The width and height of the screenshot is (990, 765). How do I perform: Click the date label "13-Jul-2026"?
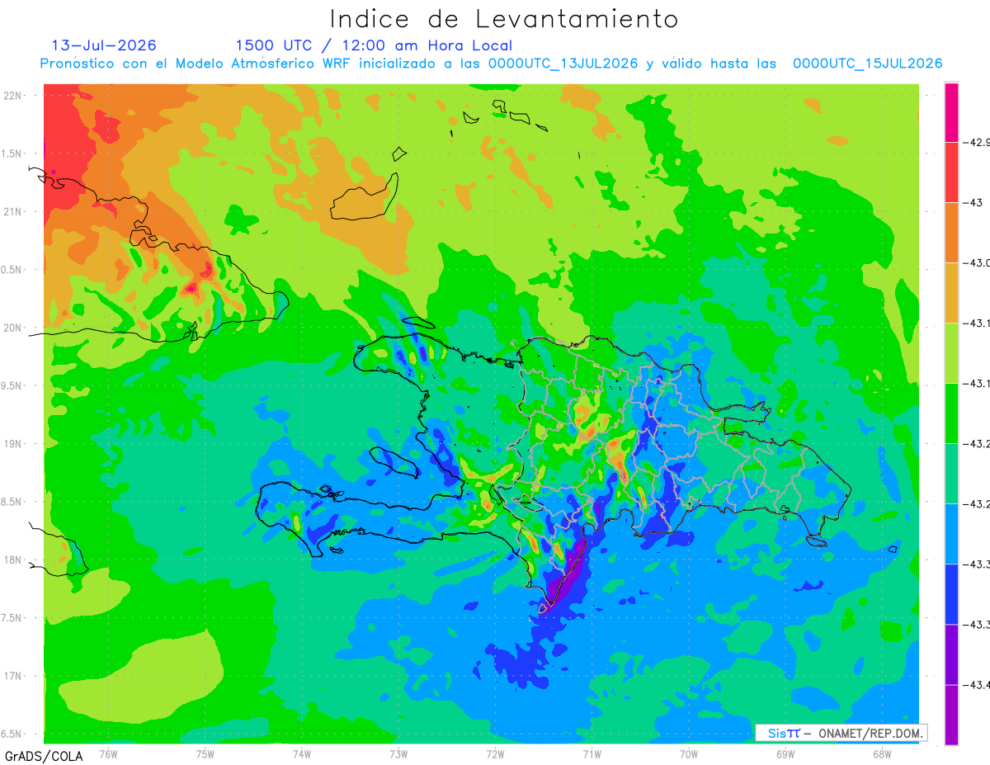104,45
